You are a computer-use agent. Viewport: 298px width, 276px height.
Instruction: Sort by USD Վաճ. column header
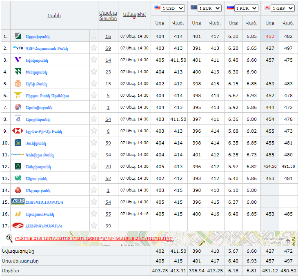pyautogui.click(x=178, y=23)
